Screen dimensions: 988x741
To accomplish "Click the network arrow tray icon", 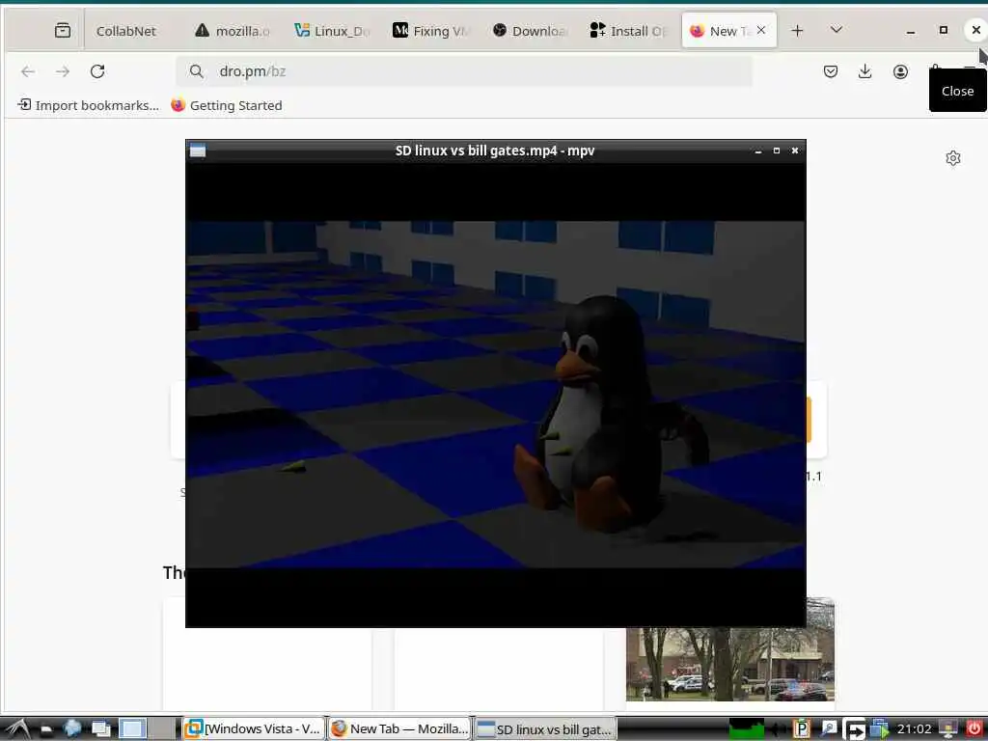I will point(855,729).
